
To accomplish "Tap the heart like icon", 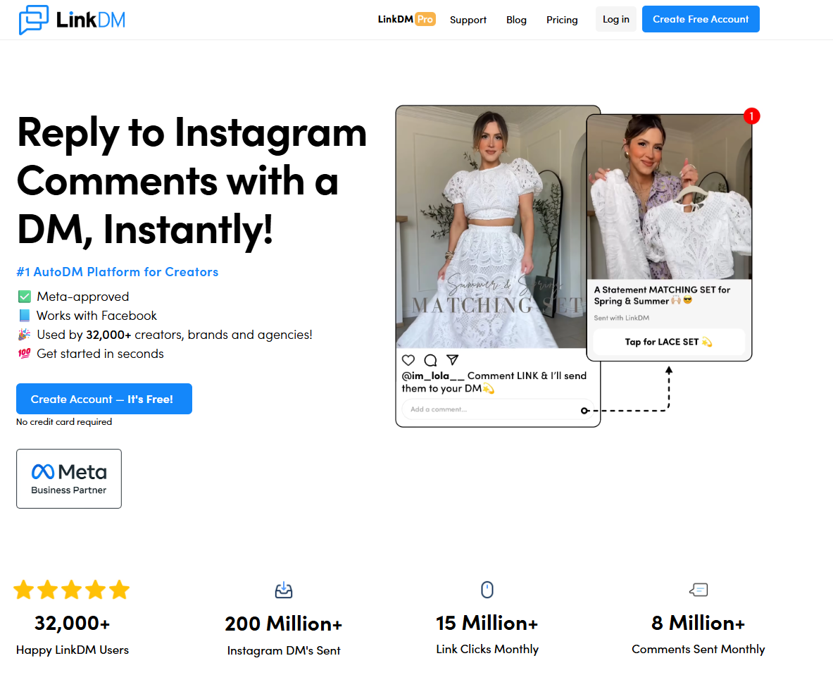I will [408, 361].
